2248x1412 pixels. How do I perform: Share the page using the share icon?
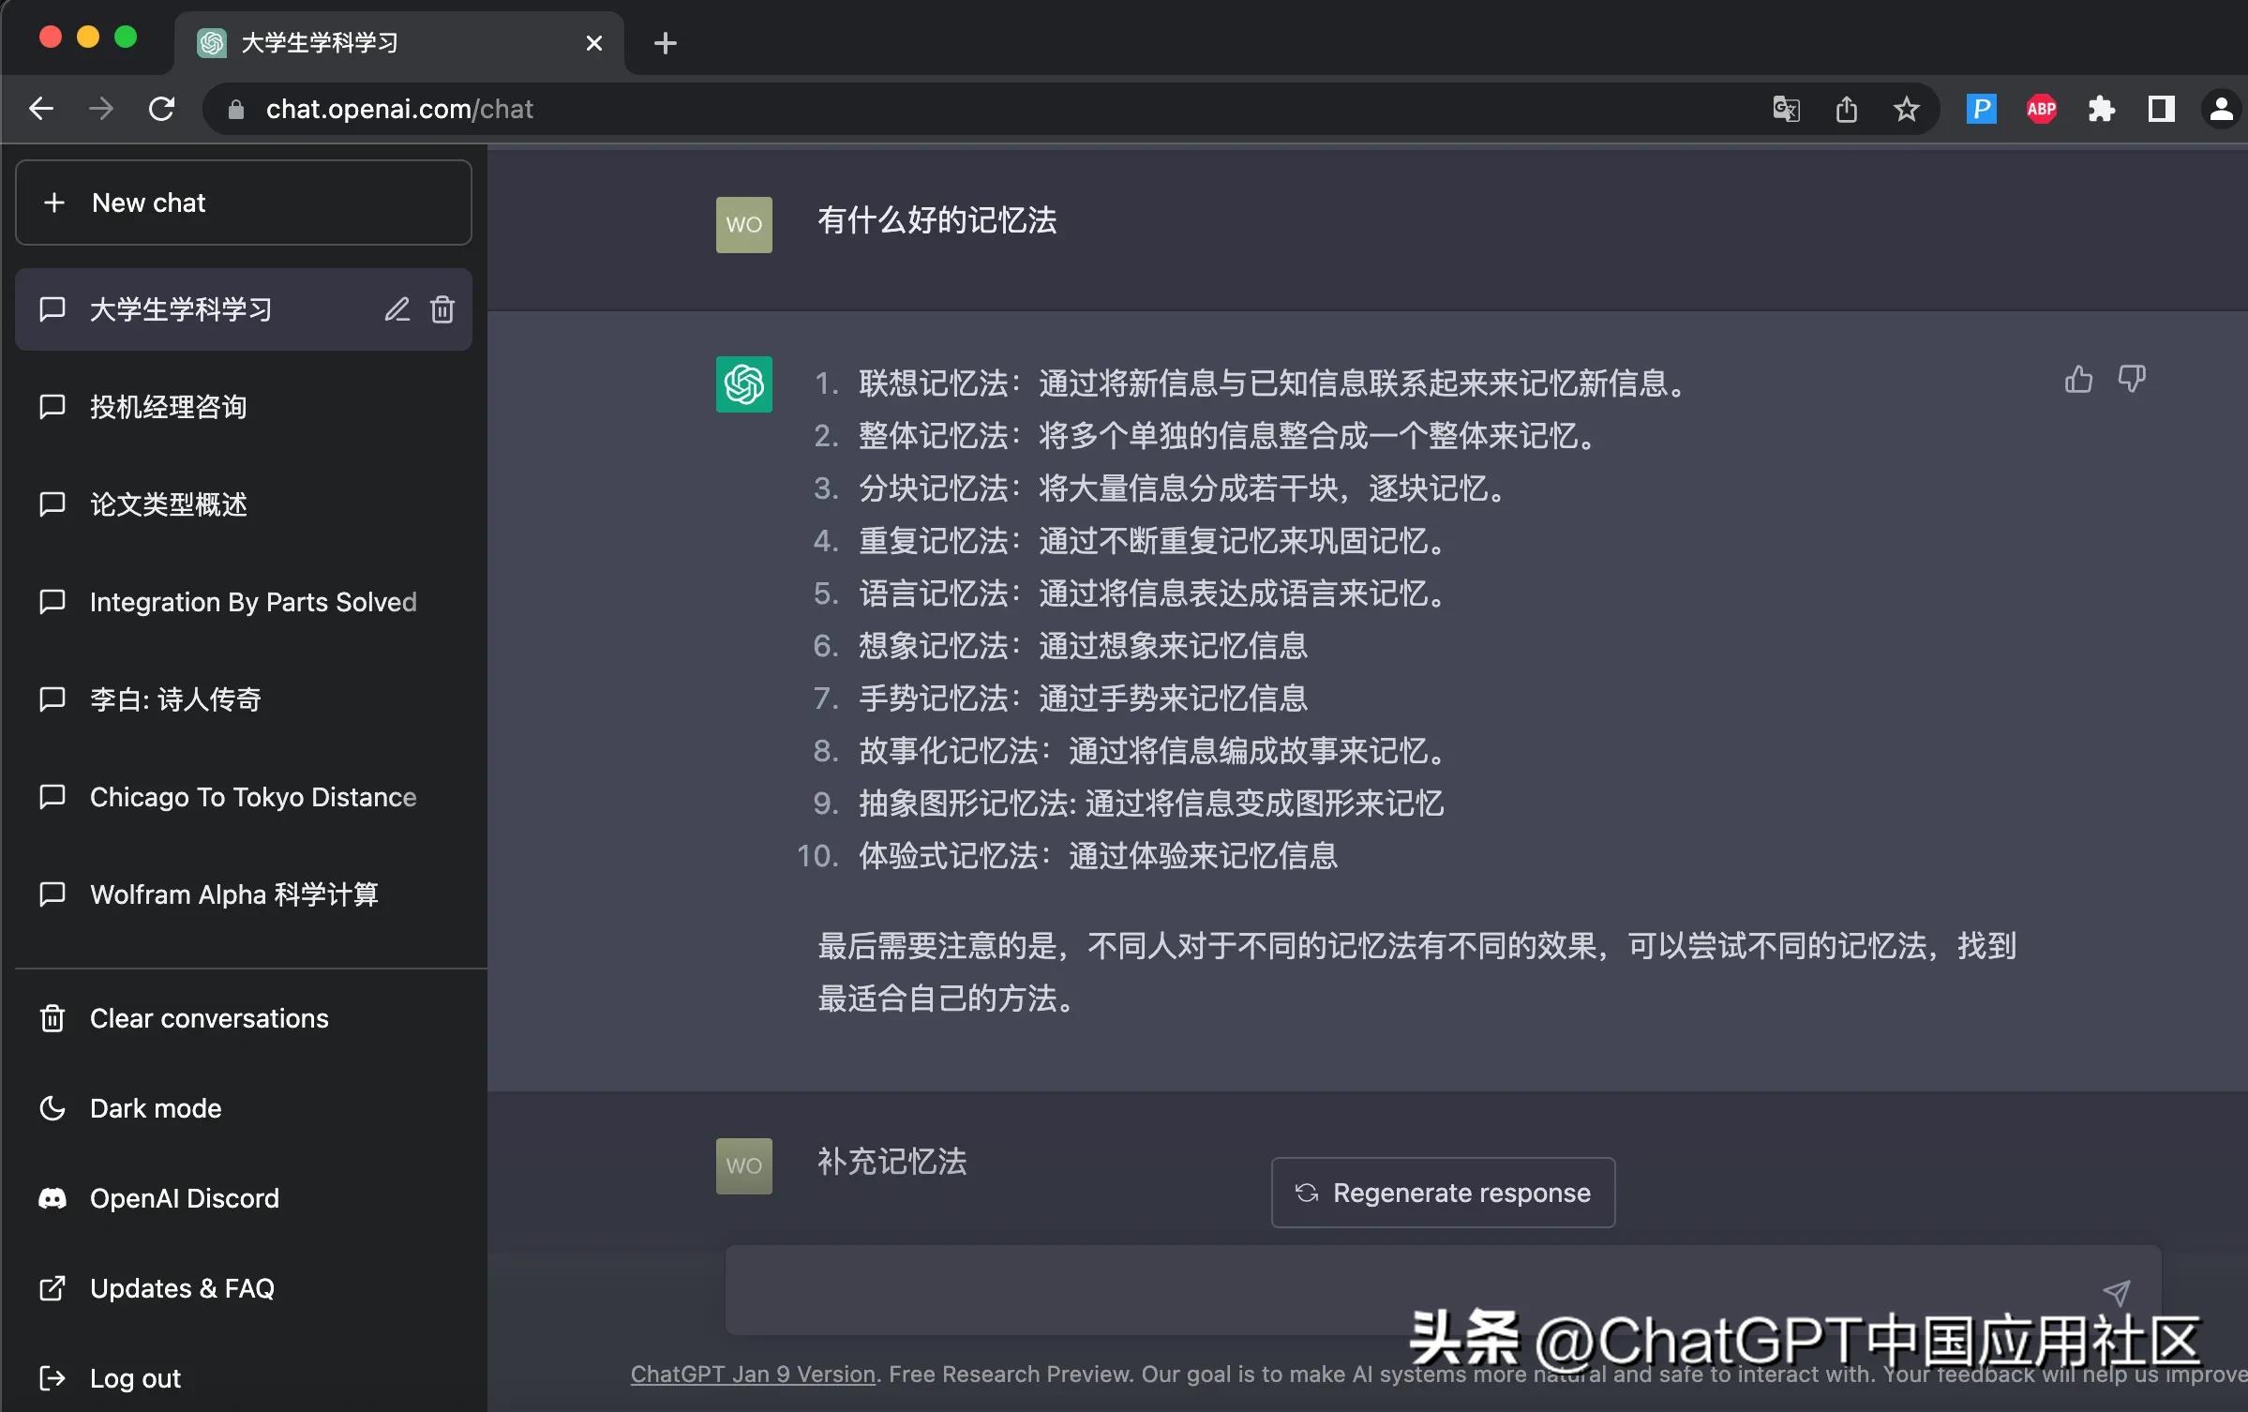pyautogui.click(x=1845, y=109)
